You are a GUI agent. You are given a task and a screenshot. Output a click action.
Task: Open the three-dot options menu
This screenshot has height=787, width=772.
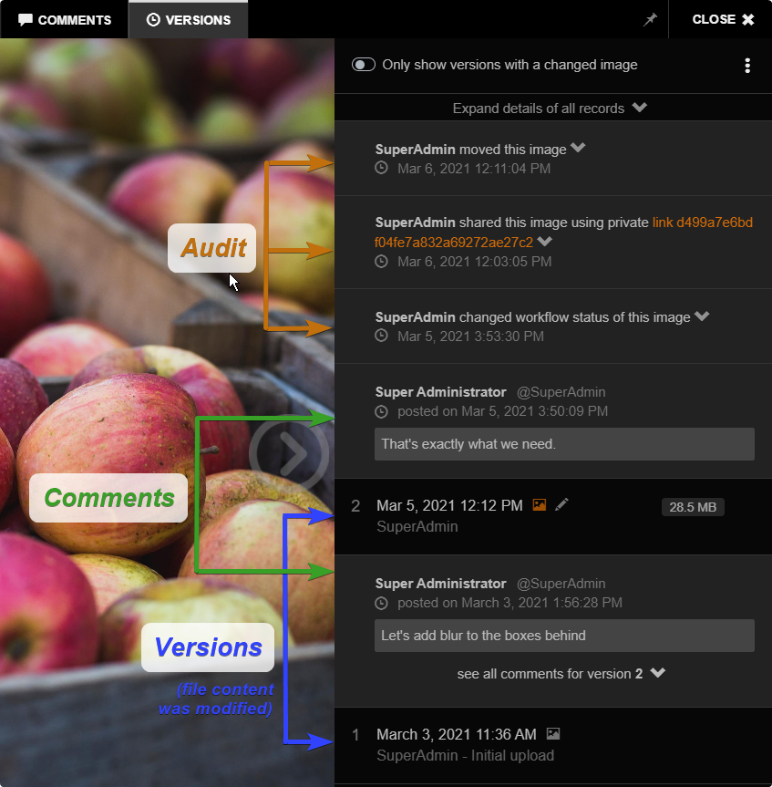[x=747, y=66]
